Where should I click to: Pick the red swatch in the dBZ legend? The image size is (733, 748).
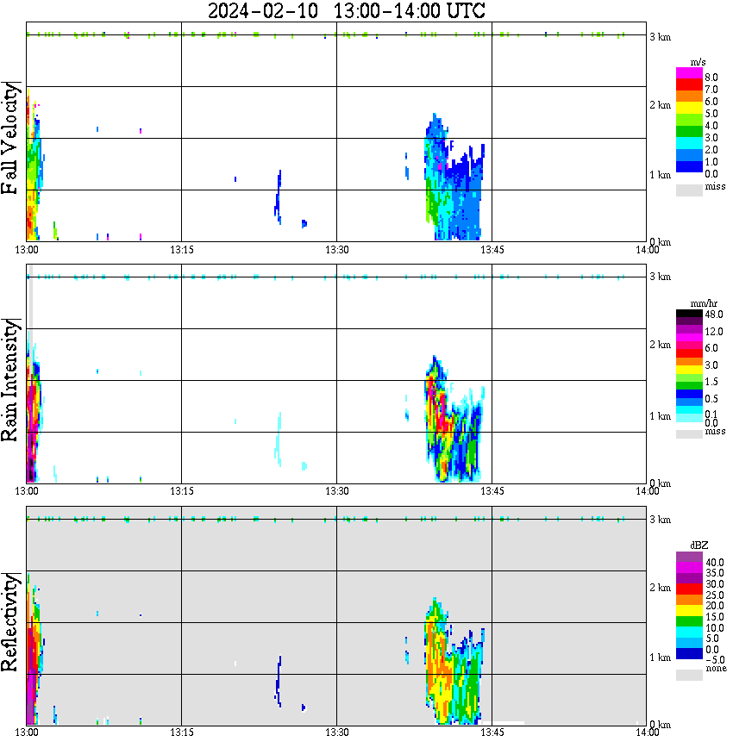coord(689,589)
